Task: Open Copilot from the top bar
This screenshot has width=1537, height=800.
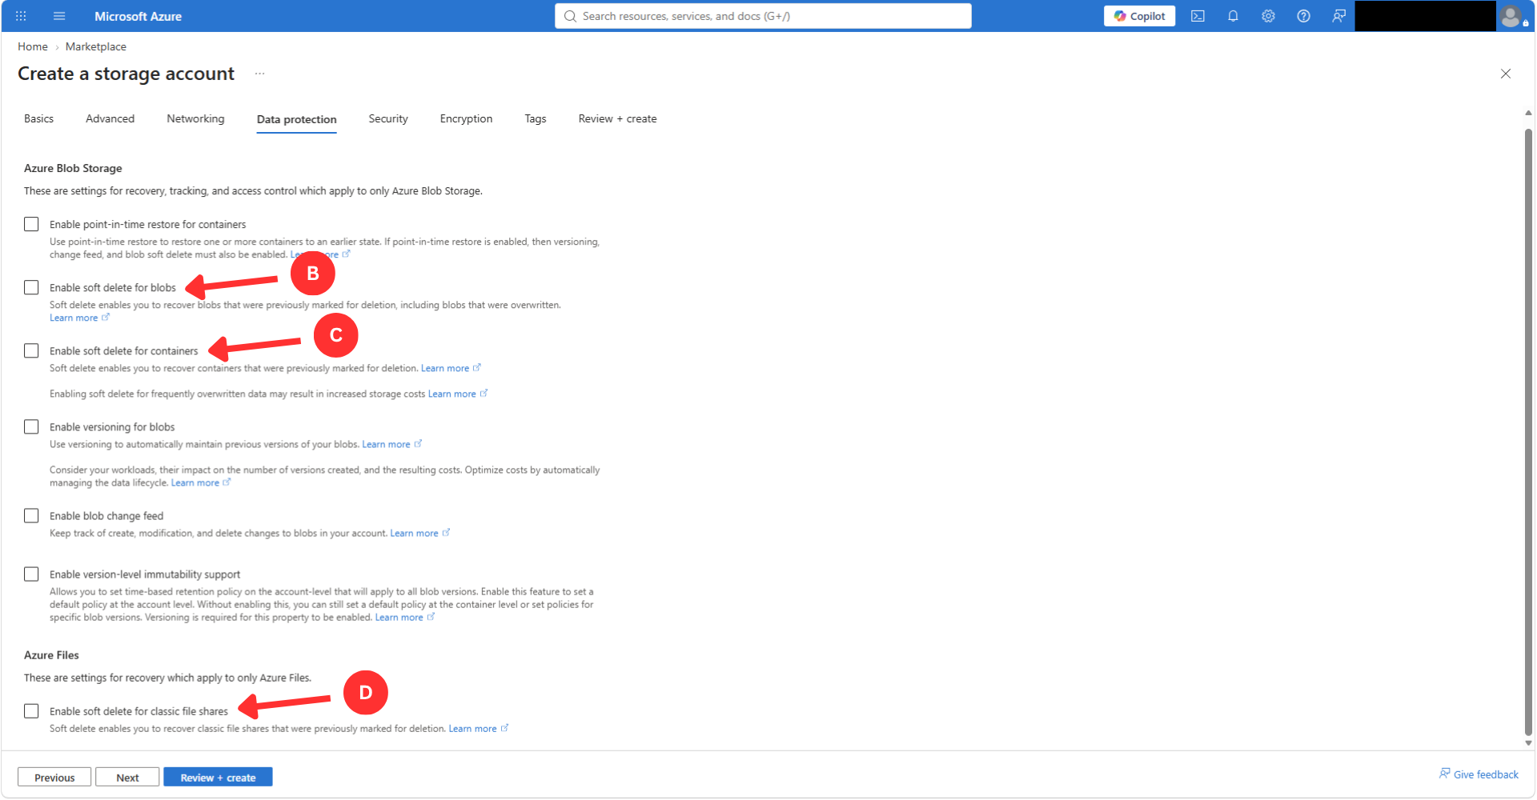Action: (x=1139, y=16)
